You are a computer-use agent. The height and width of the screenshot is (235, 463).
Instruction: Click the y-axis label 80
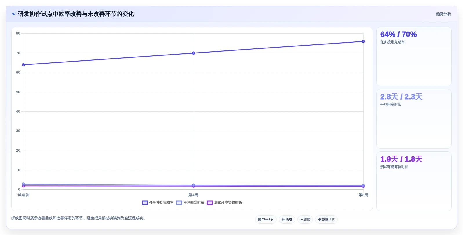click(18, 33)
